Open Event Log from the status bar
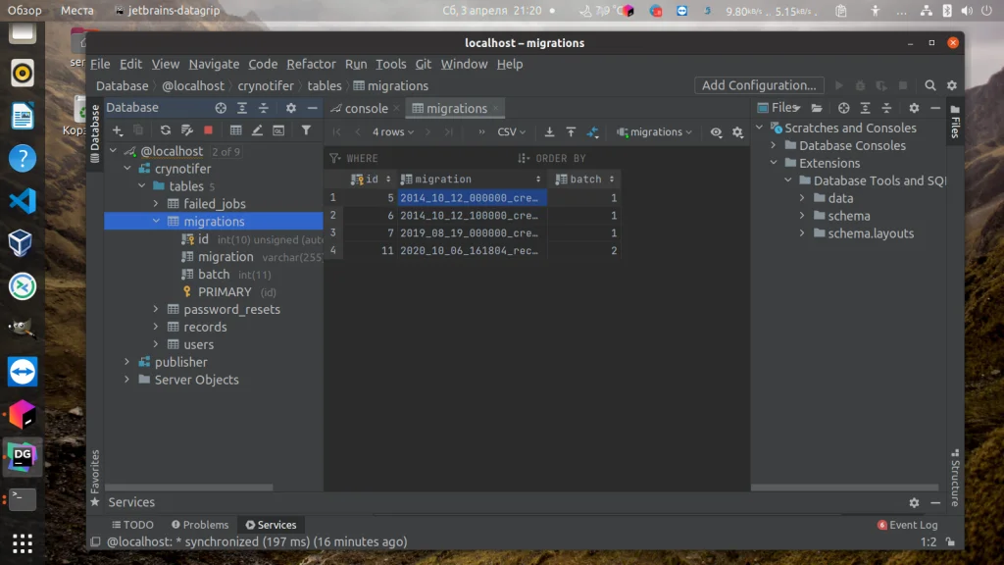The height and width of the screenshot is (565, 1004). [x=908, y=525]
